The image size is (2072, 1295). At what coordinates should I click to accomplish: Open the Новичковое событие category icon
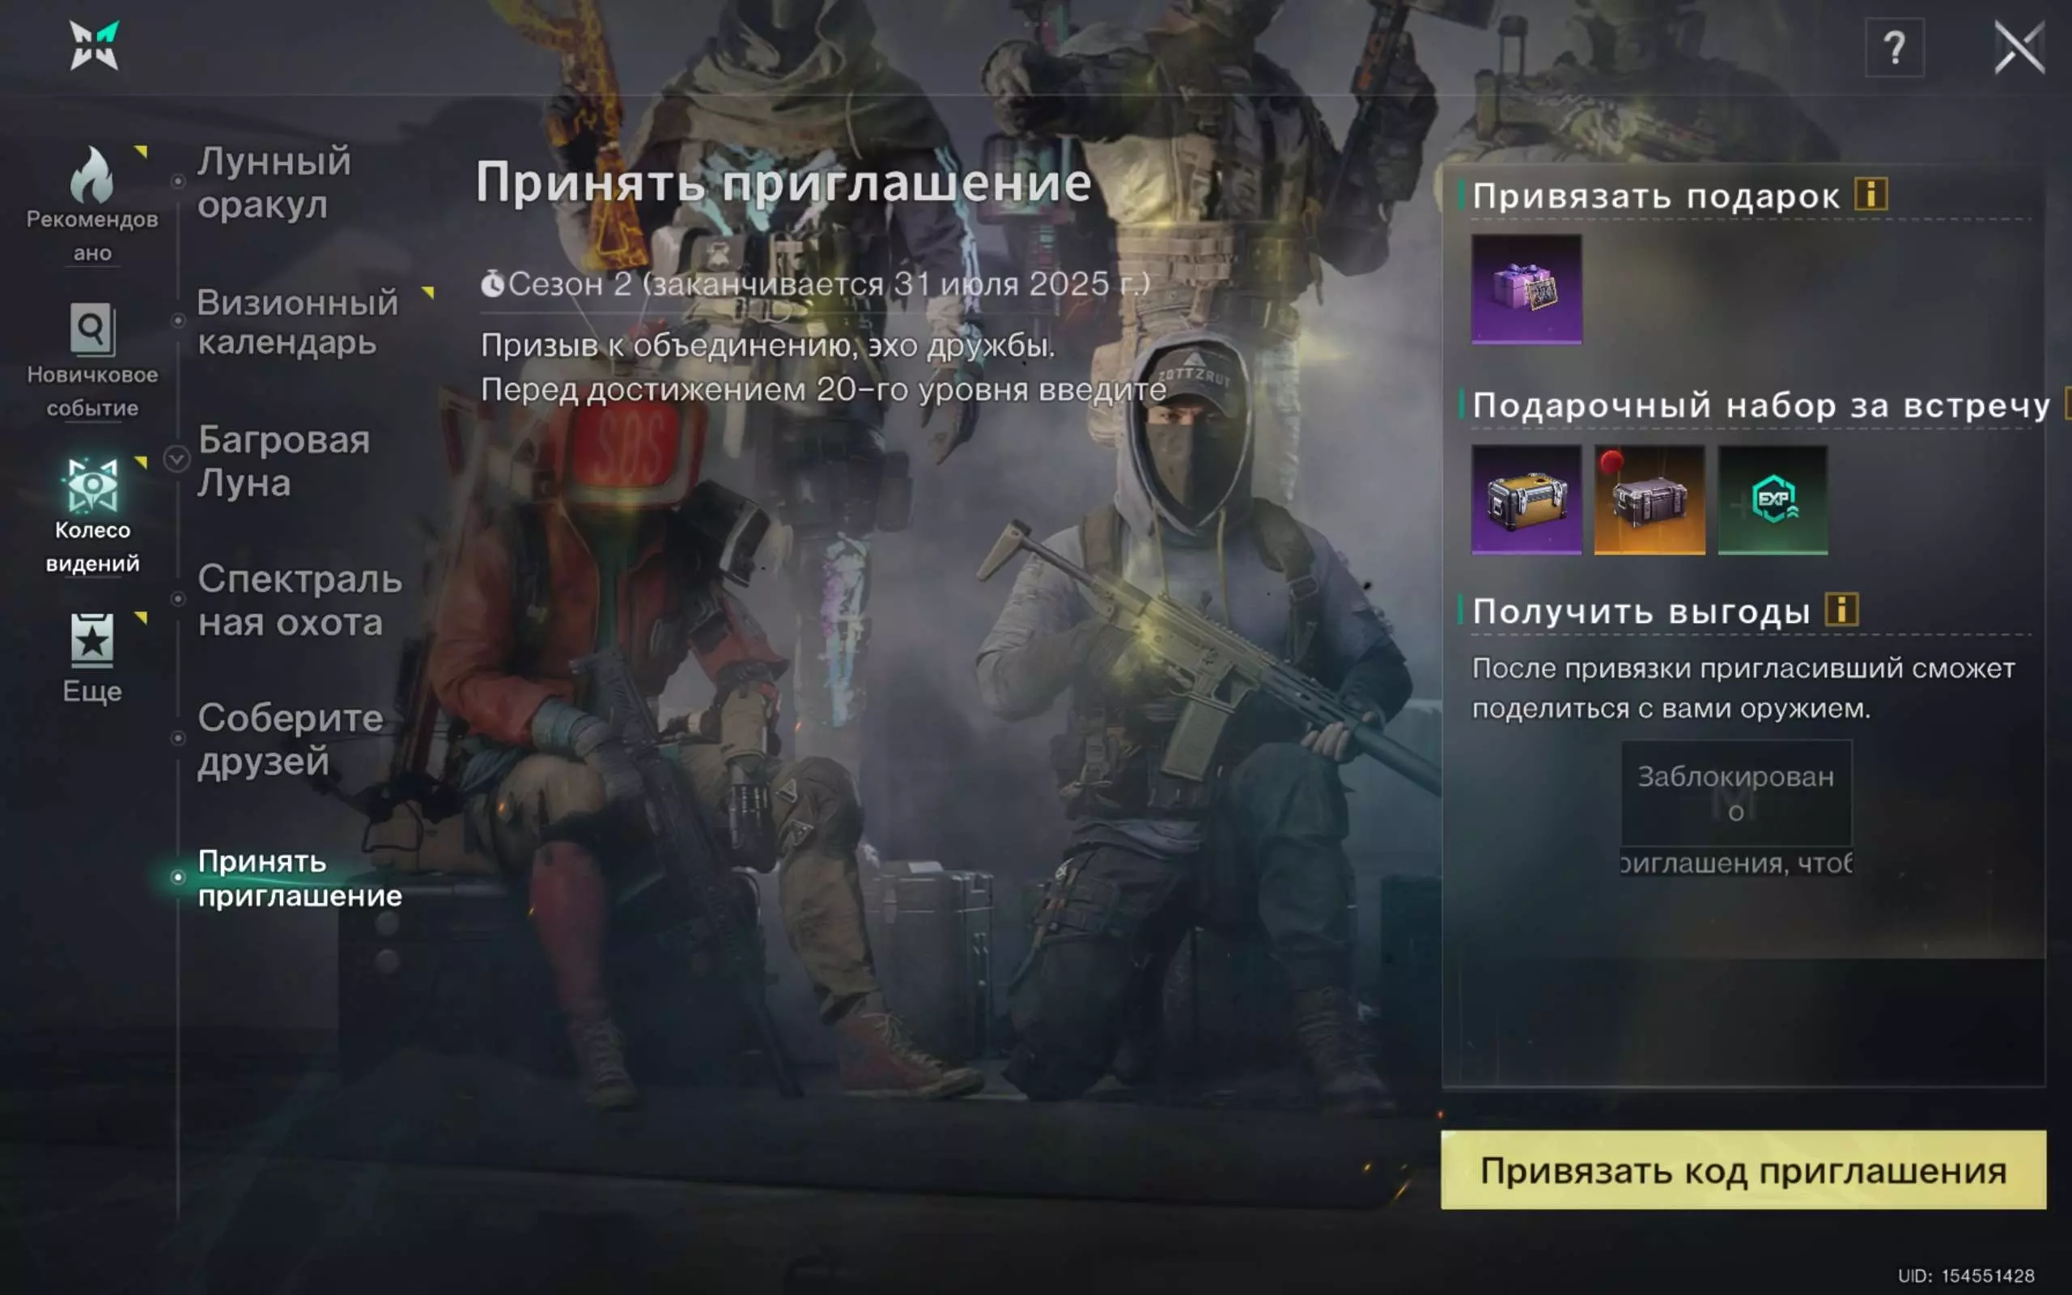[x=91, y=329]
